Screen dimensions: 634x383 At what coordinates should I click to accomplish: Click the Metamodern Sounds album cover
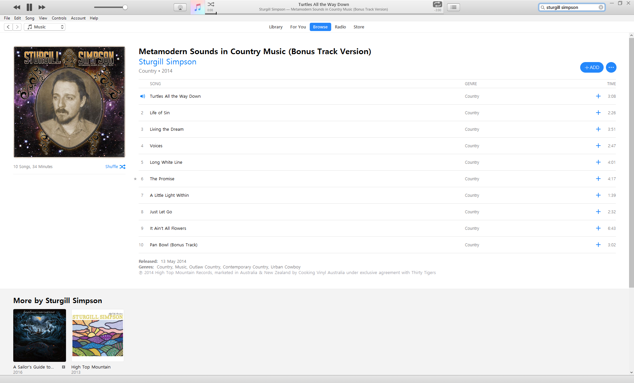click(69, 102)
